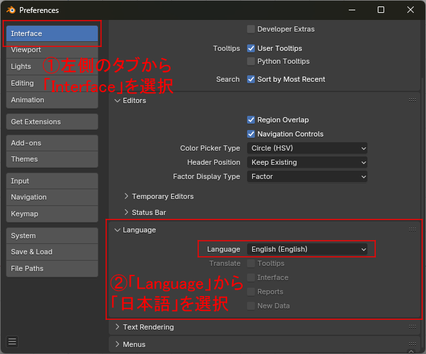Minimize the Preferences window
This screenshot has width=426, height=354.
352,10
